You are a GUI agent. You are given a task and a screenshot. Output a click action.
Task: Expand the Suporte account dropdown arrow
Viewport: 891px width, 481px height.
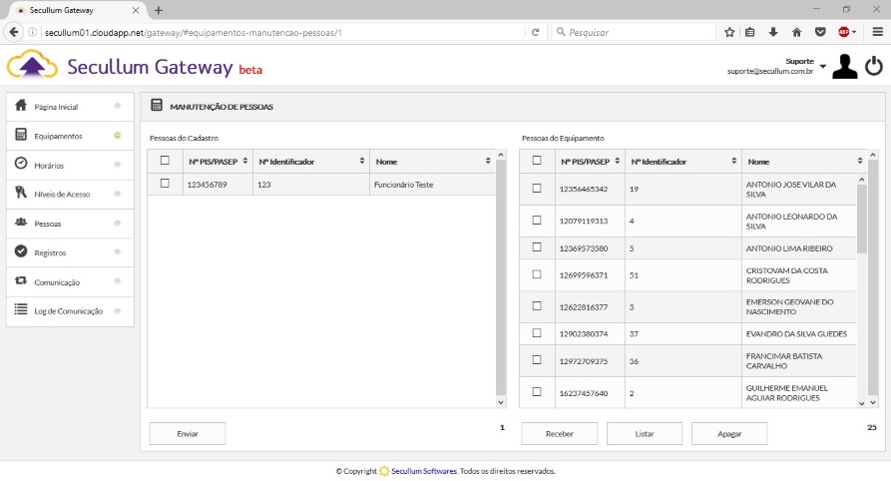click(823, 67)
